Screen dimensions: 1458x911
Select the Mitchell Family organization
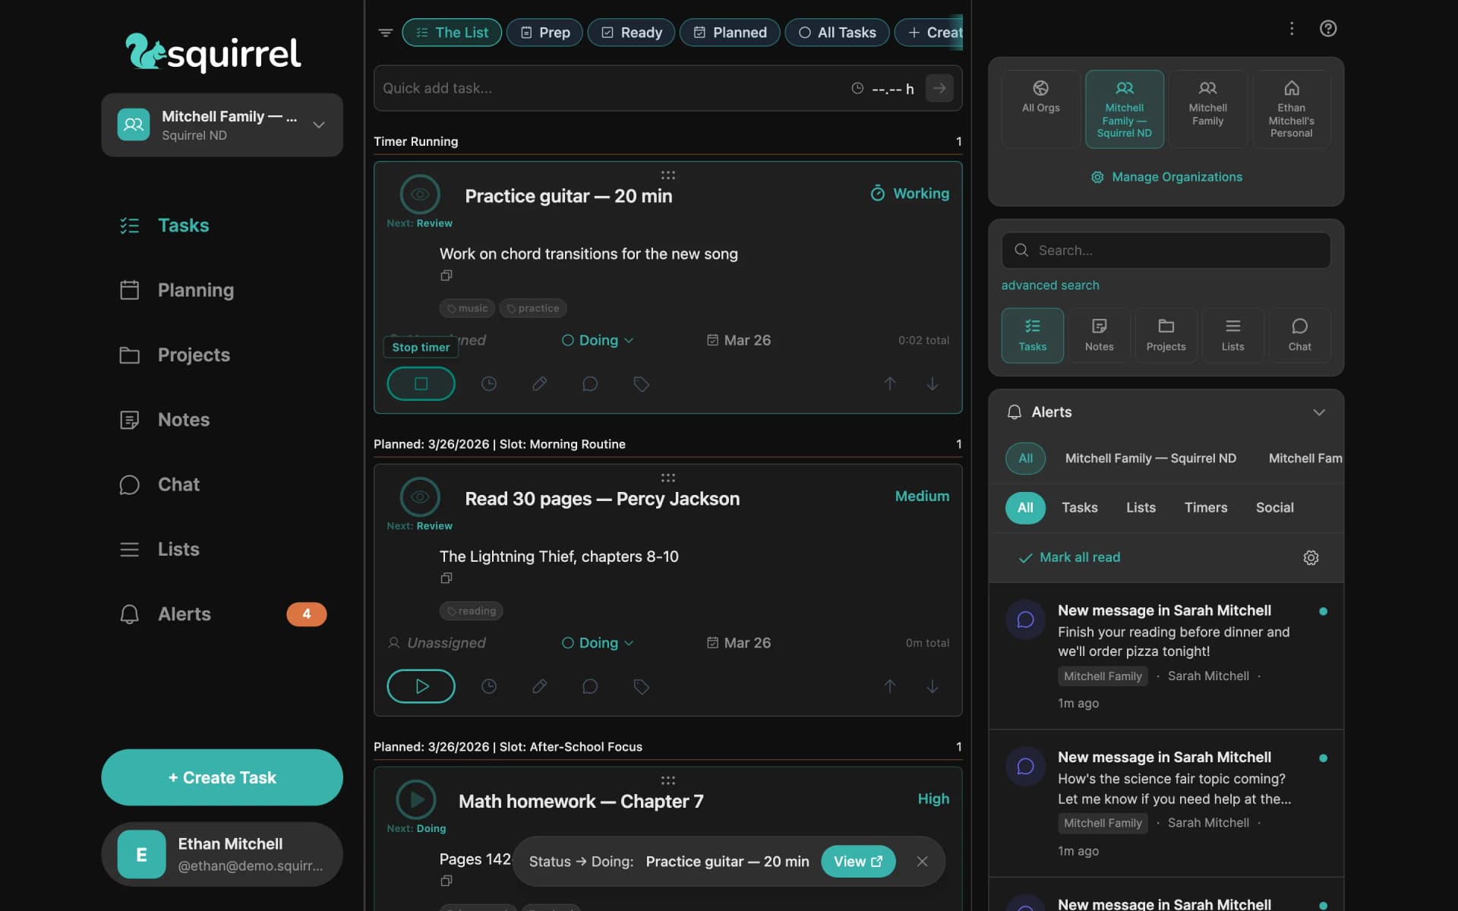(1207, 109)
